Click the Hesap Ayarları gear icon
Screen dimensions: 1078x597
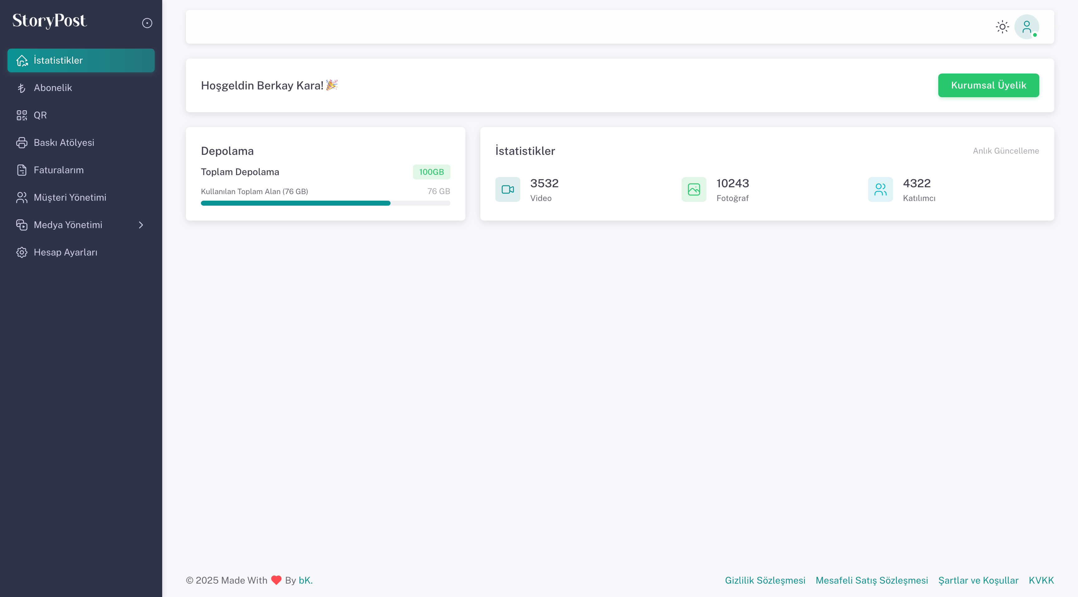pos(22,252)
